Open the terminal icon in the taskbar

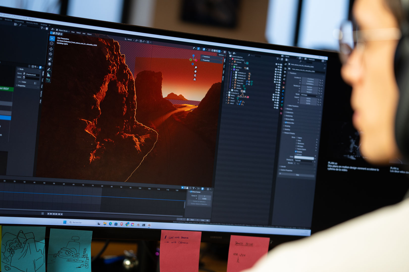(143, 225)
